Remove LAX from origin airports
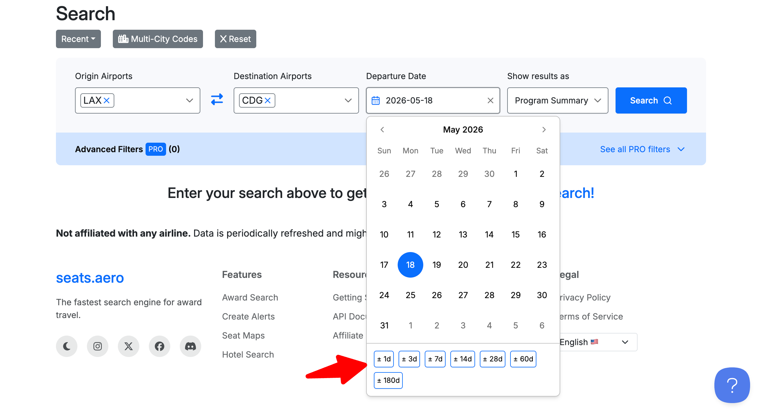 (x=107, y=100)
